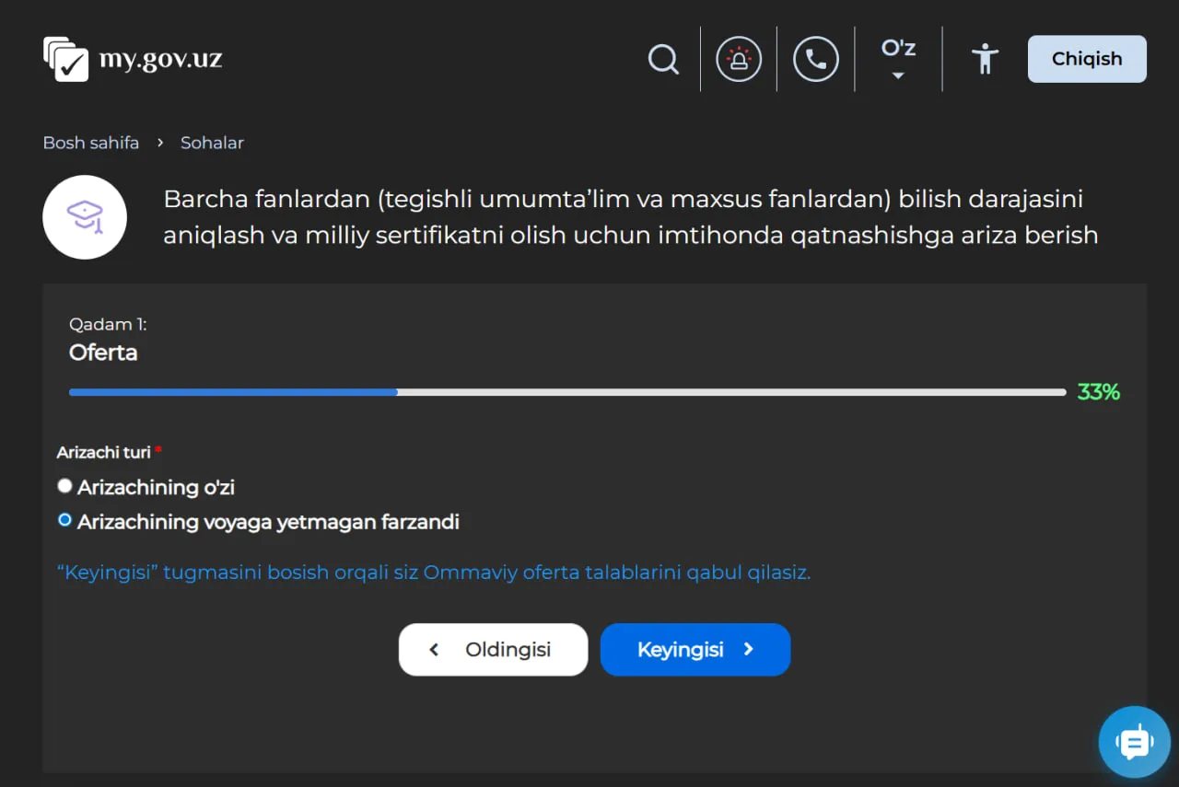Screen dimensions: 1179x787
Task: Click the right arrow inside Keyingisi button
Action: pyautogui.click(x=750, y=649)
